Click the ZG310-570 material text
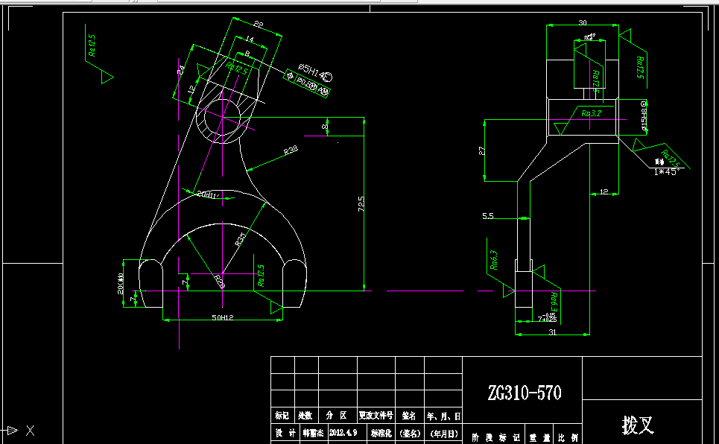The image size is (719, 444). [525, 393]
